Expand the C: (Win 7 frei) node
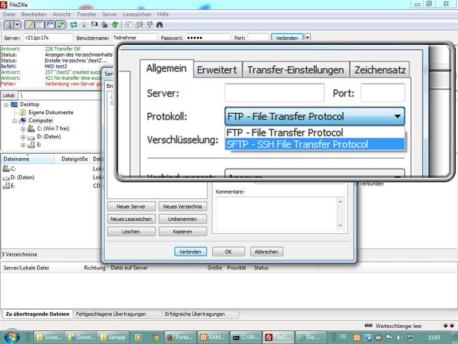Viewport: 458px width, 344px height. pos(23,129)
